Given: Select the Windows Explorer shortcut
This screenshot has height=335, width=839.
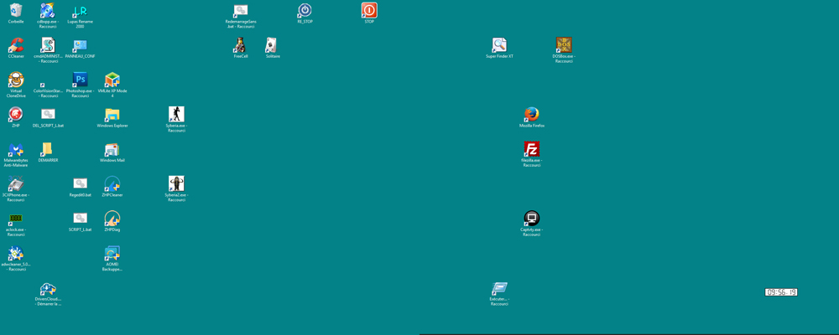Looking at the screenshot, I should [112, 114].
